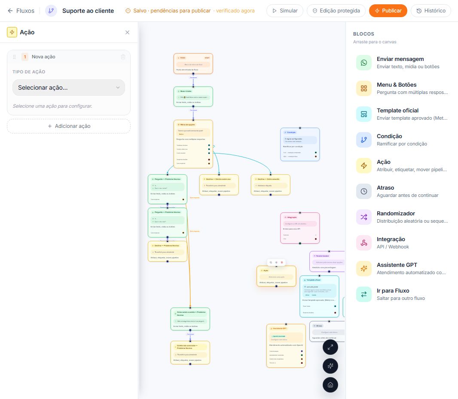Click Adicionar ação button
The width and height of the screenshot is (458, 399).
point(69,126)
